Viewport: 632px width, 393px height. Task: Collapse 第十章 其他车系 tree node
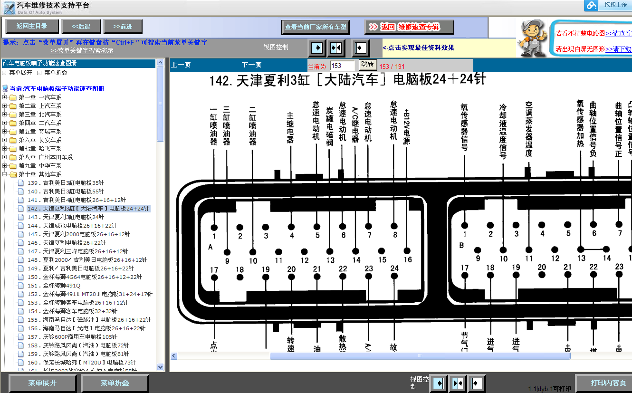[5, 174]
